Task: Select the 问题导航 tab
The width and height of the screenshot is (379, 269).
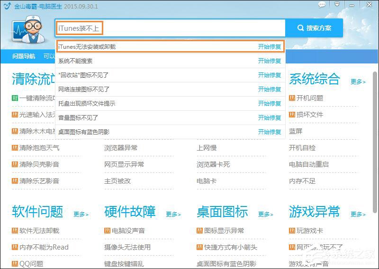Action: click(24, 56)
